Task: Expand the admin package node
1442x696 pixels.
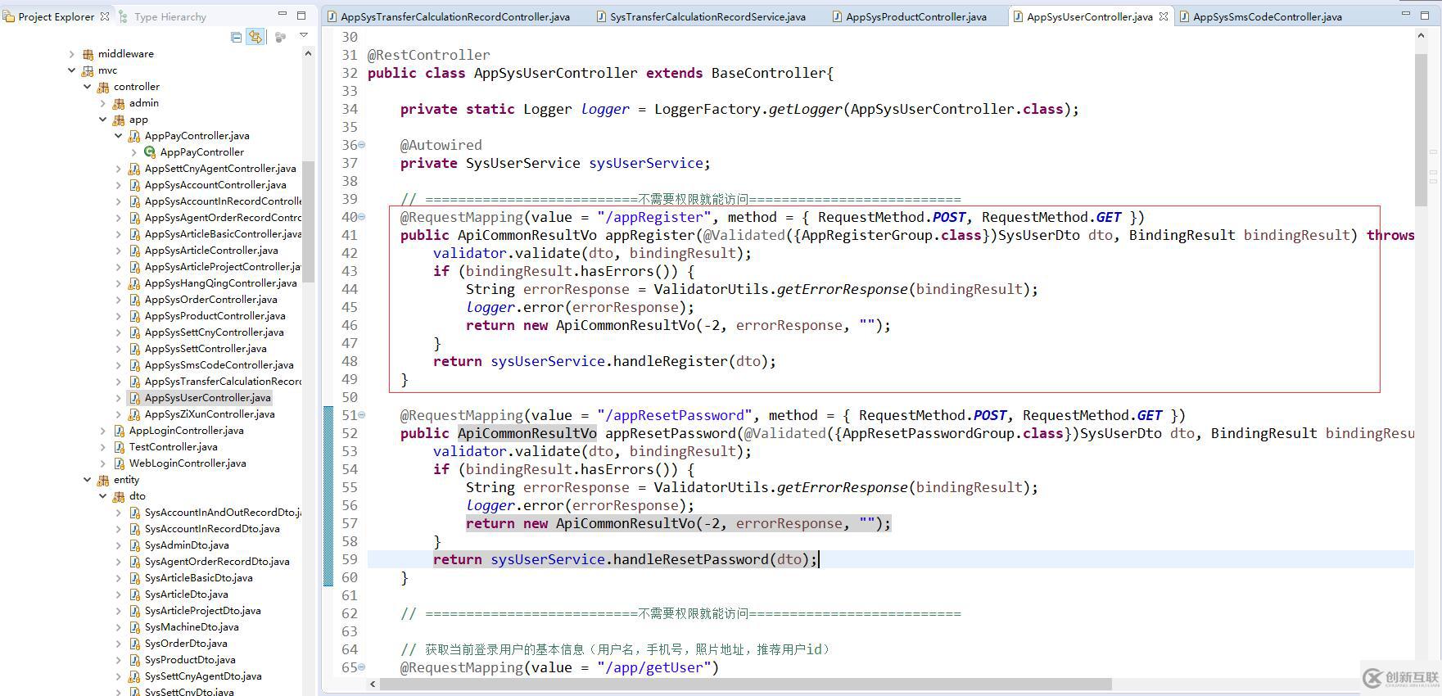Action: 103,103
